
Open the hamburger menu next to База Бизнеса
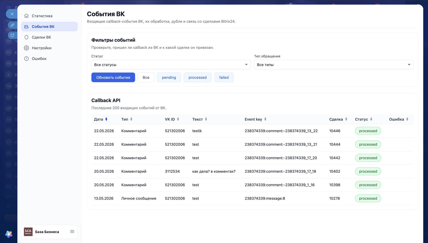click(x=72, y=232)
